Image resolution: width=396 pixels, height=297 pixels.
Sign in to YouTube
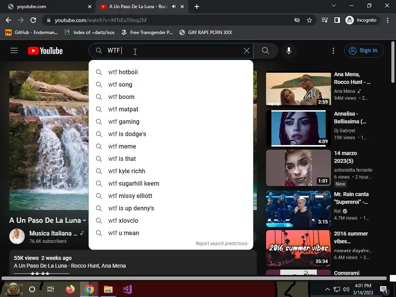coord(364,51)
